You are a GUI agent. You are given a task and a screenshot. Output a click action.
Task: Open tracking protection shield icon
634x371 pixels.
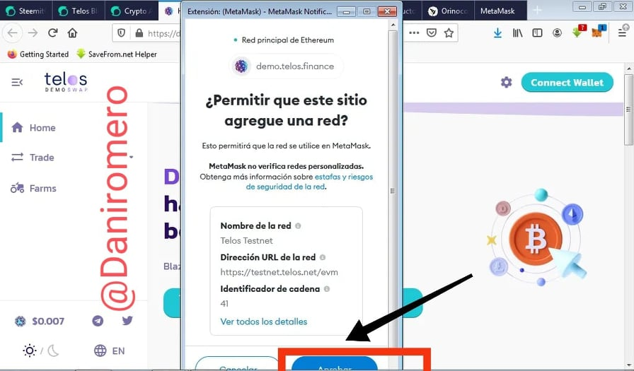pyautogui.click(x=121, y=33)
